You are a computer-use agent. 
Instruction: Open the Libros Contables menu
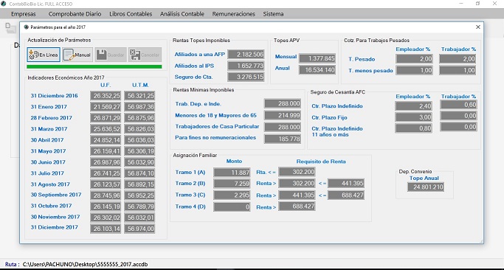[131, 14]
